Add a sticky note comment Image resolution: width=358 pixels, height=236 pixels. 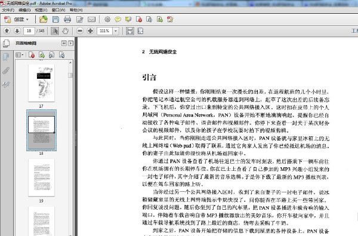click(118, 20)
